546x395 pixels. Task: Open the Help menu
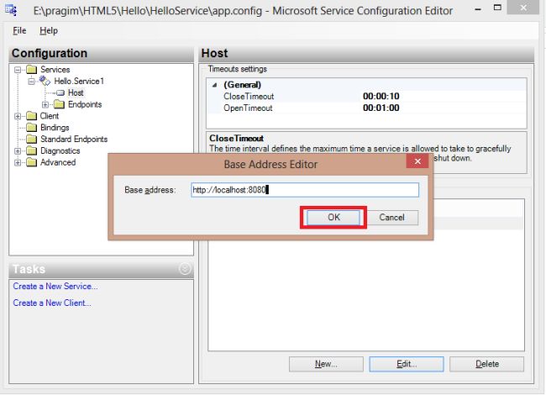(x=49, y=30)
